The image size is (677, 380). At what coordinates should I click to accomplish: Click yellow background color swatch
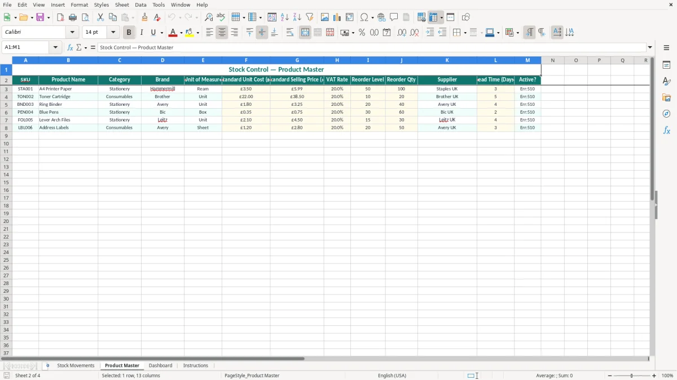[190, 33]
